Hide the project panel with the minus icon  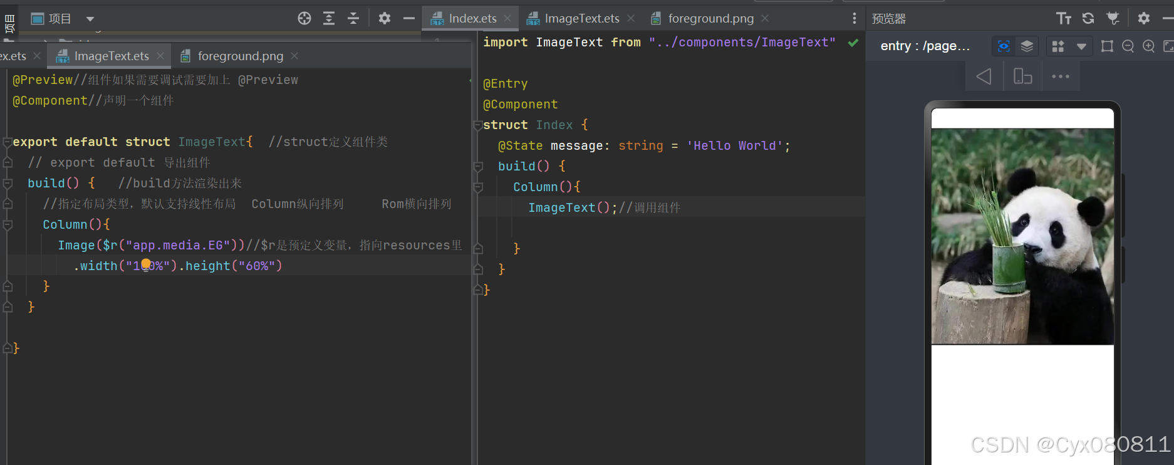pos(409,19)
